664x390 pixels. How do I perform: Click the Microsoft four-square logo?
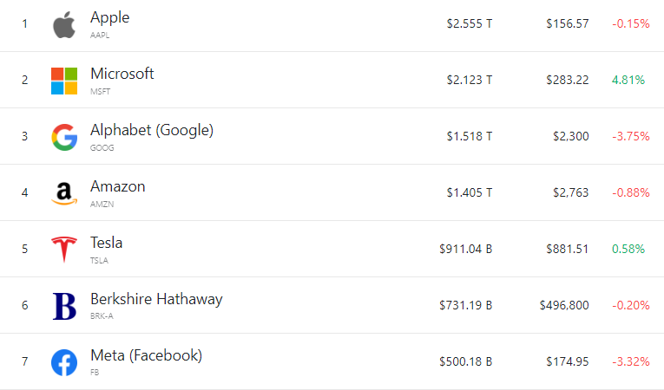(x=64, y=80)
